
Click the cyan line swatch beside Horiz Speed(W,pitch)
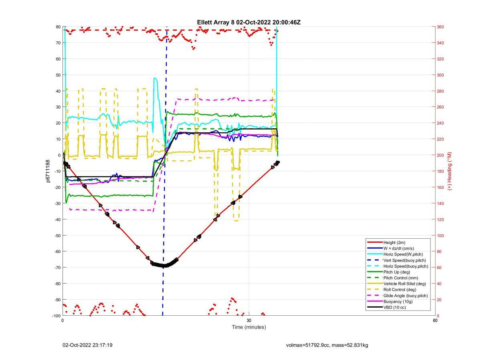375,254
